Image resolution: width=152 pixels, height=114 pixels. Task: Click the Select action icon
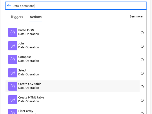pyautogui.click(x=13, y=73)
